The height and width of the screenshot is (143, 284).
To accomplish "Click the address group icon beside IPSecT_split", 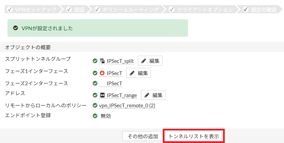I will point(102,61).
